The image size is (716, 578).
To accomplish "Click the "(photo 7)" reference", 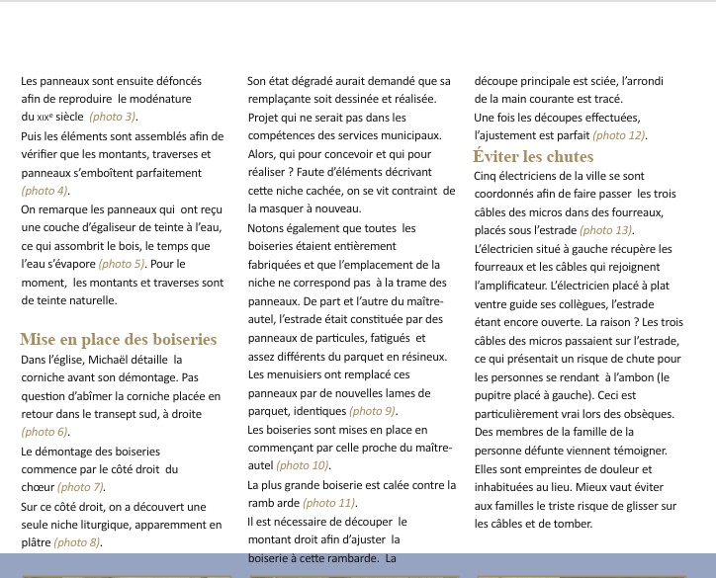I will [81, 487].
